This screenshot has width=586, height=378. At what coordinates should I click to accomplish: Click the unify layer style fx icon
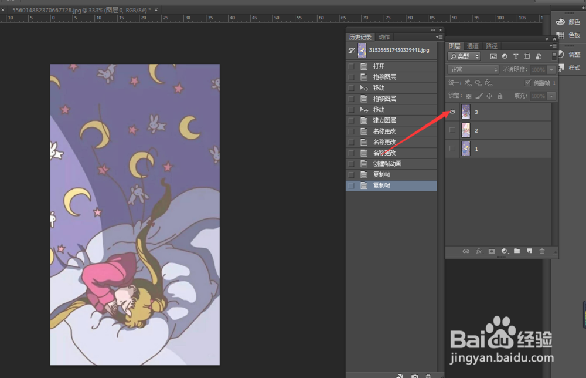[x=489, y=83]
